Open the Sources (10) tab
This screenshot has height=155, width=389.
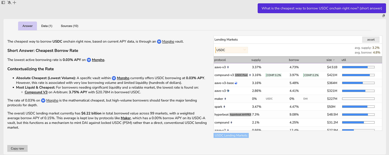tap(69, 26)
